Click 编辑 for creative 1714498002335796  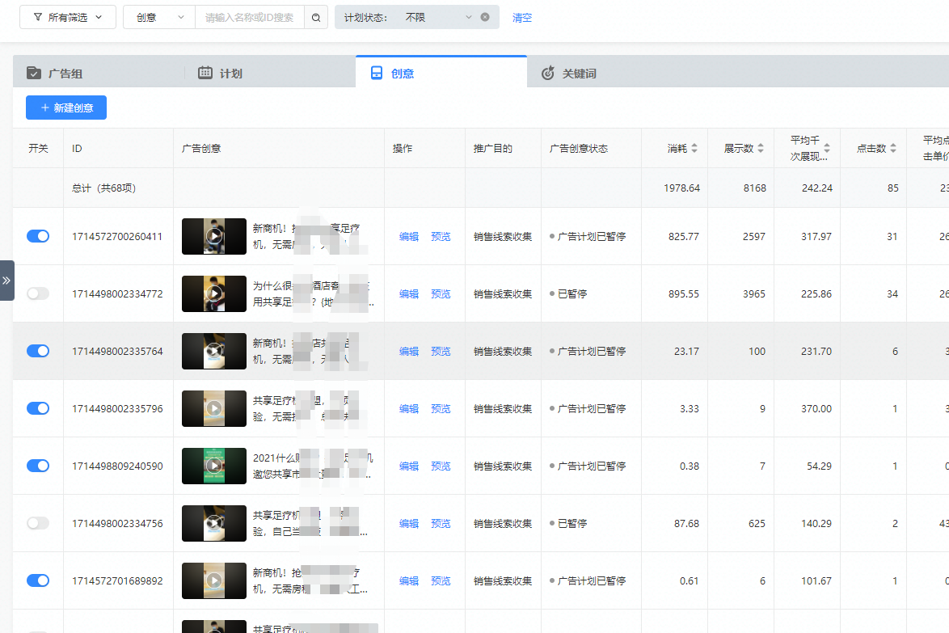tap(408, 409)
